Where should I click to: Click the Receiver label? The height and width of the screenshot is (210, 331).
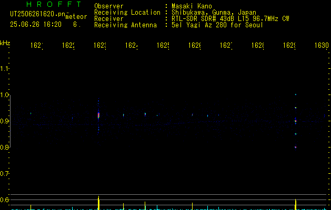109,19
